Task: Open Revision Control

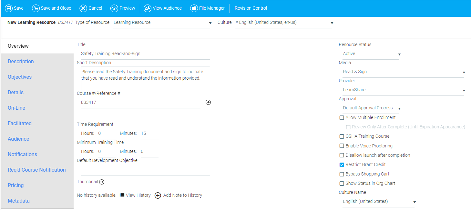Action: (x=251, y=8)
